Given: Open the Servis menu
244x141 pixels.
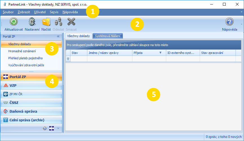Looking at the screenshot, I should [x=54, y=12].
